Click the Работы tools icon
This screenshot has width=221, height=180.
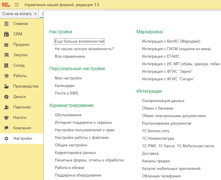pyautogui.click(x=6, y=76)
